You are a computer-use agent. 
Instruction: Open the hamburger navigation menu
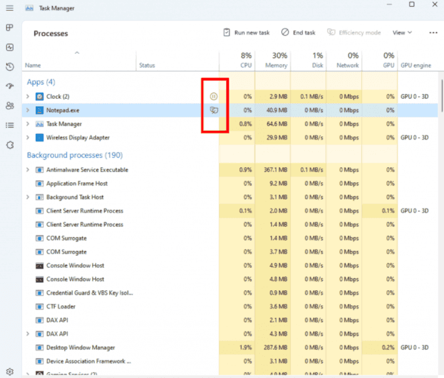pyautogui.click(x=9, y=8)
